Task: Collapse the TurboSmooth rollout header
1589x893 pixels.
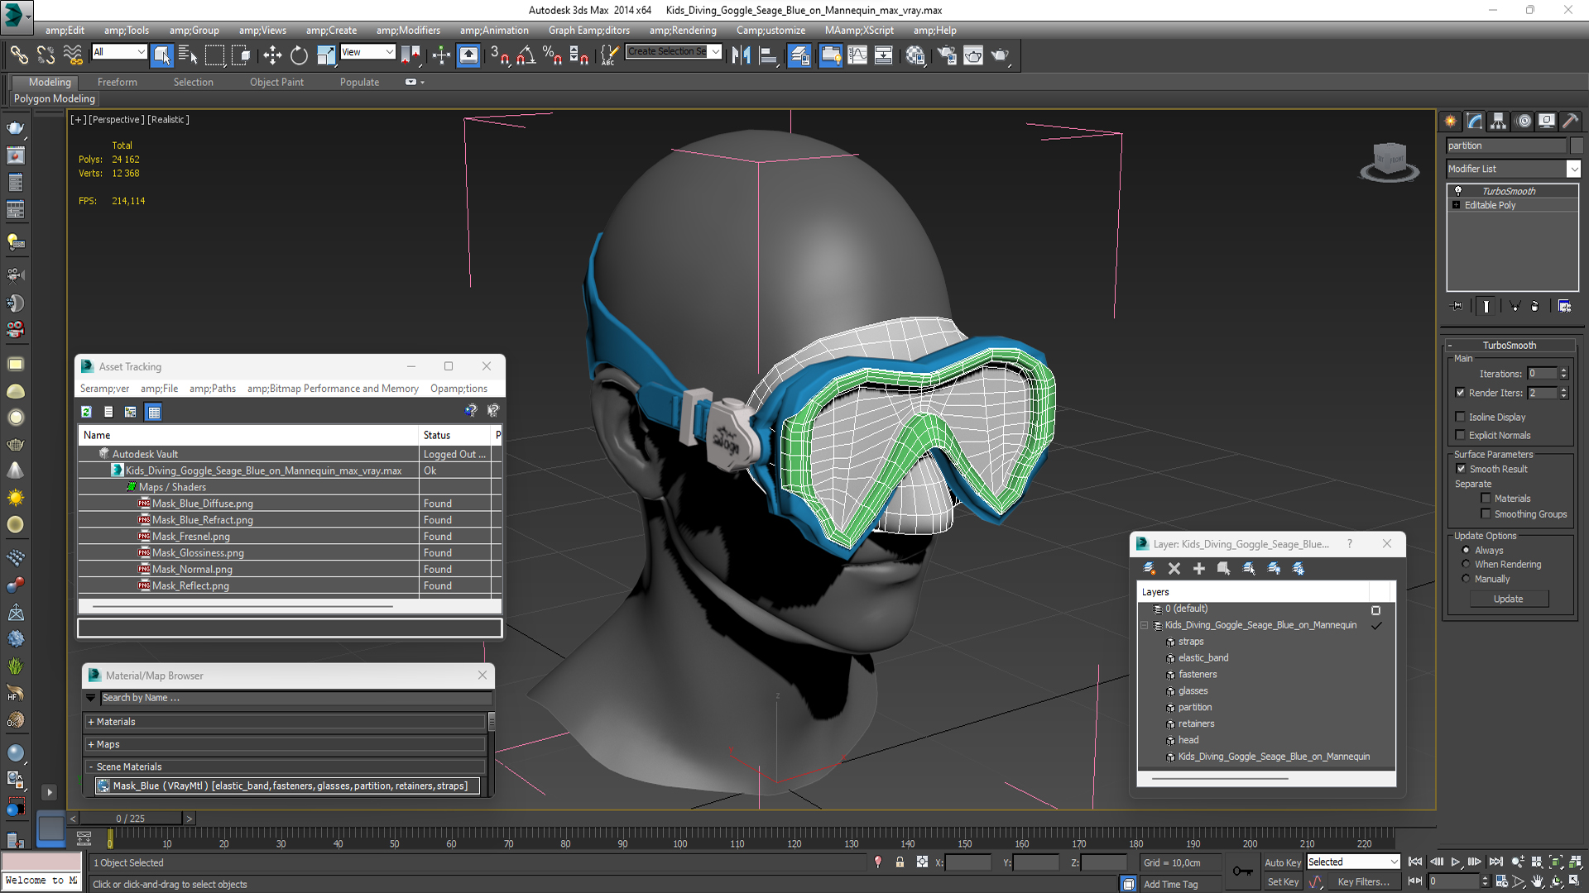Action: [x=1510, y=345]
